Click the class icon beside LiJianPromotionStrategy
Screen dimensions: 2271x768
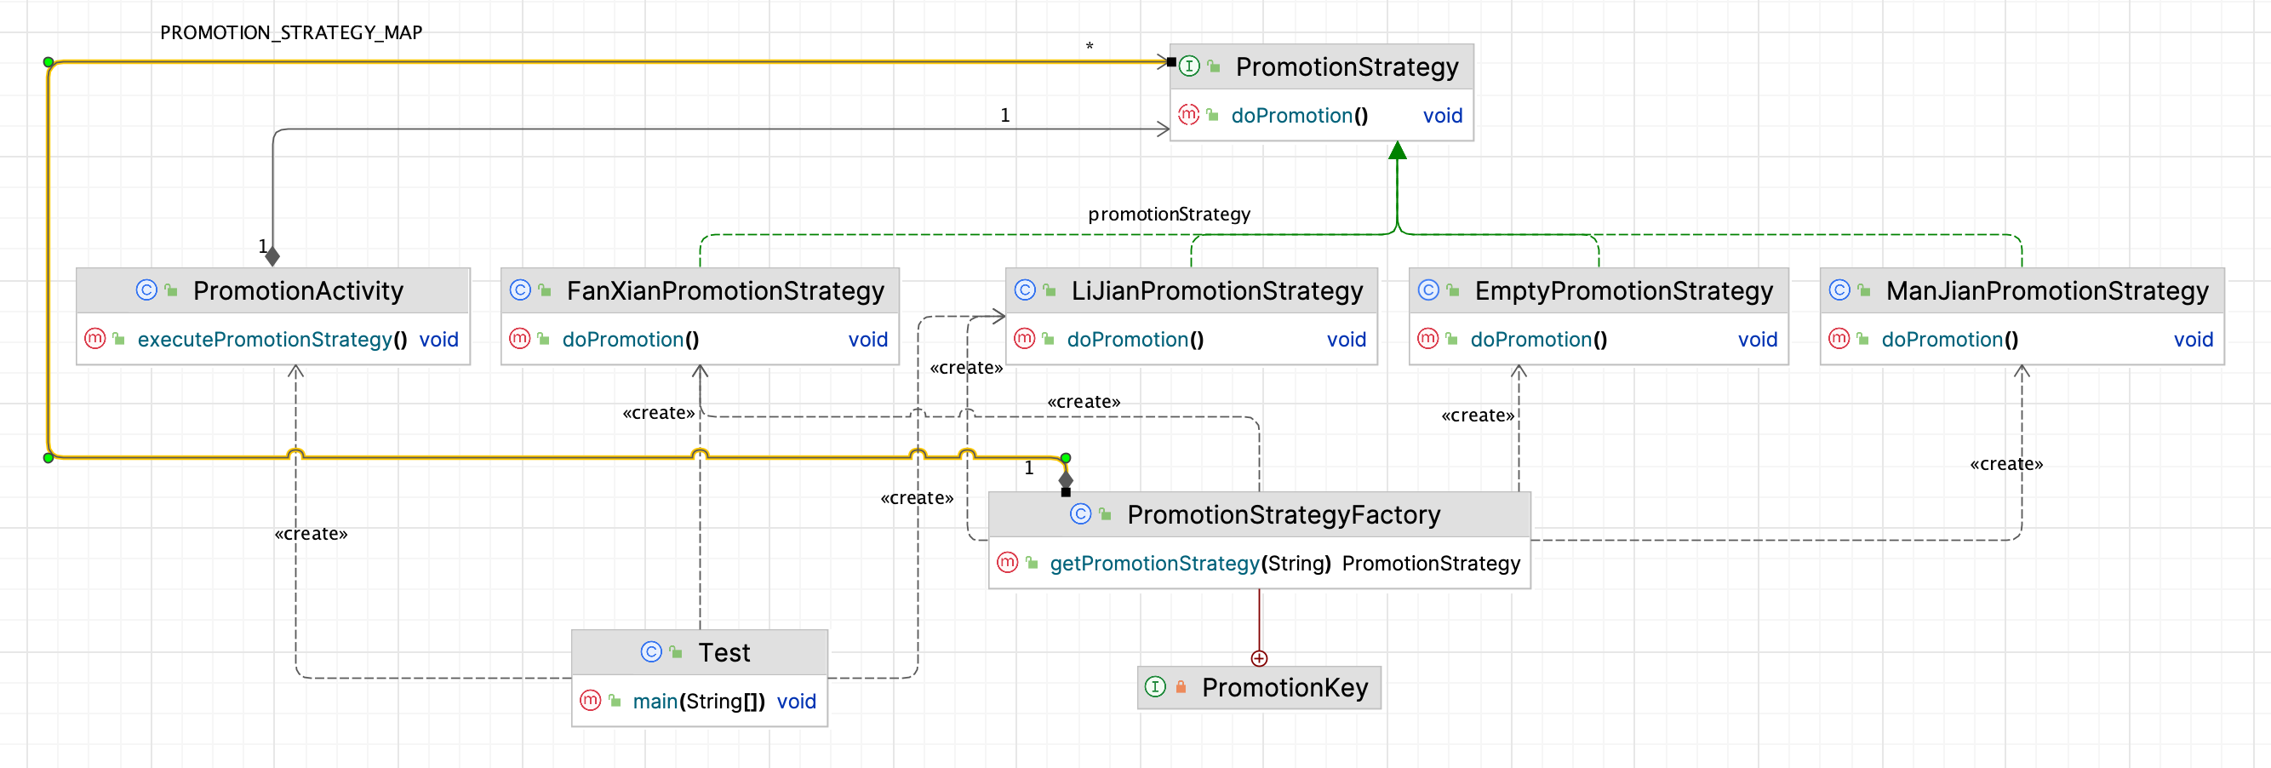pos(1025,290)
